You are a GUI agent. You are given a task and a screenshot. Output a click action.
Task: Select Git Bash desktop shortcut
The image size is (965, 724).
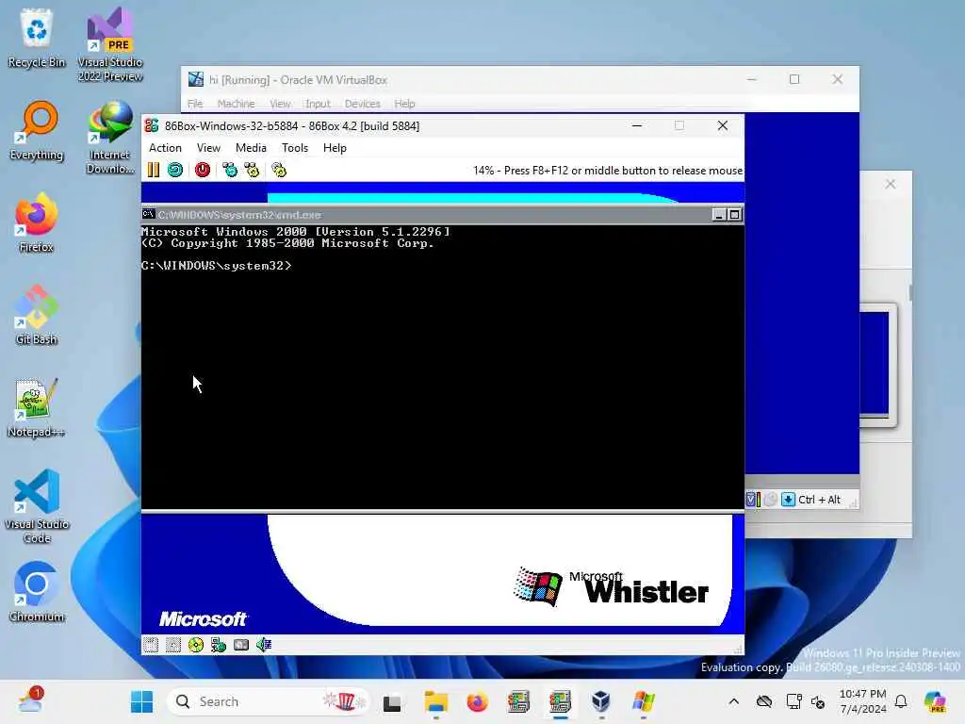pyautogui.click(x=37, y=315)
